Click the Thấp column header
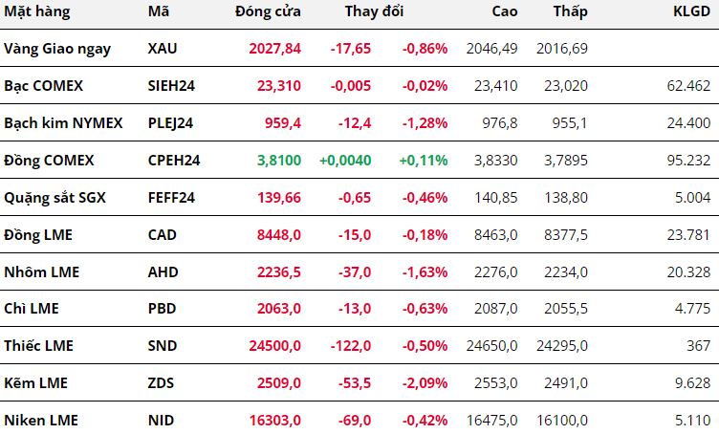Viewport: 719px width, 434px height. (570, 12)
